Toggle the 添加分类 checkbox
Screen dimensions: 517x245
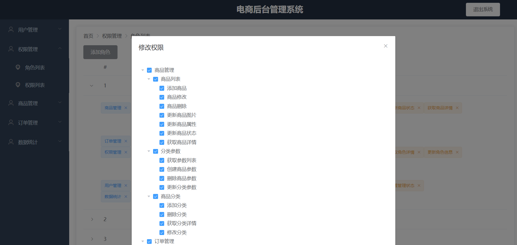pyautogui.click(x=162, y=206)
